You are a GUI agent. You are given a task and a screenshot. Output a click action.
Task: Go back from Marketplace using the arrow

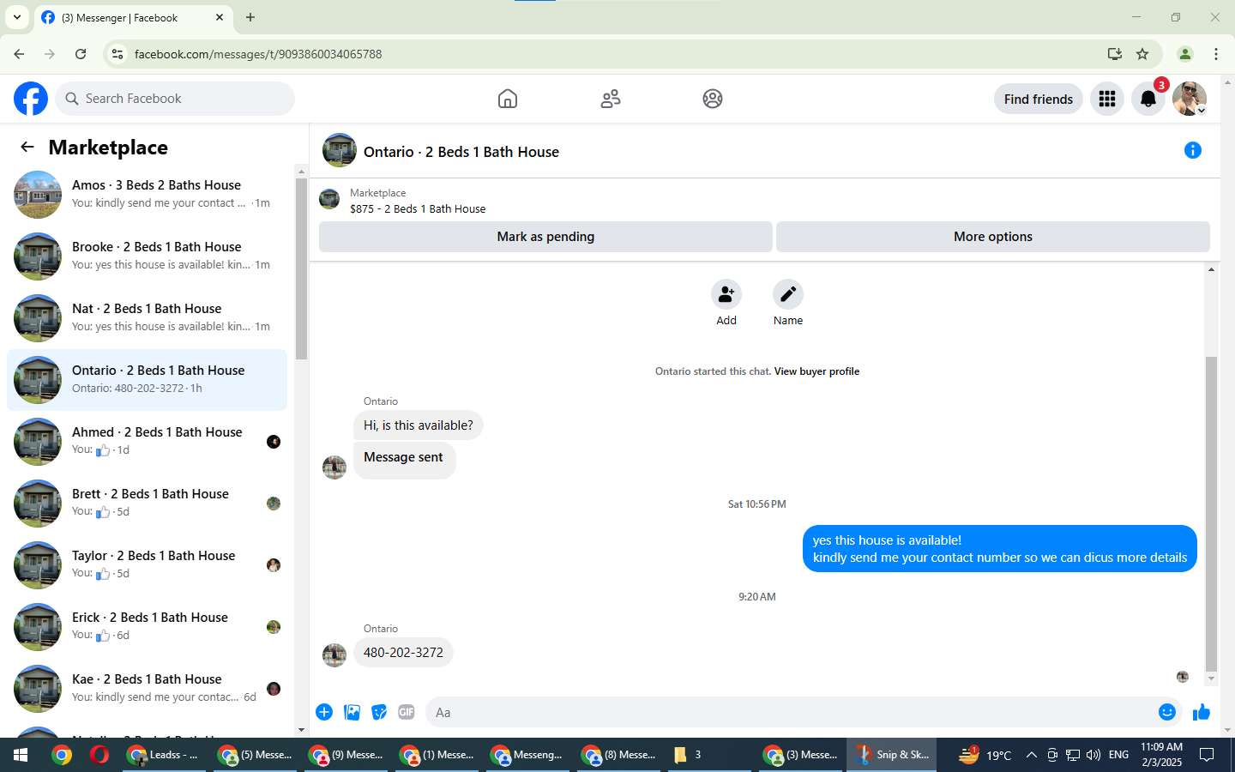[x=27, y=147]
